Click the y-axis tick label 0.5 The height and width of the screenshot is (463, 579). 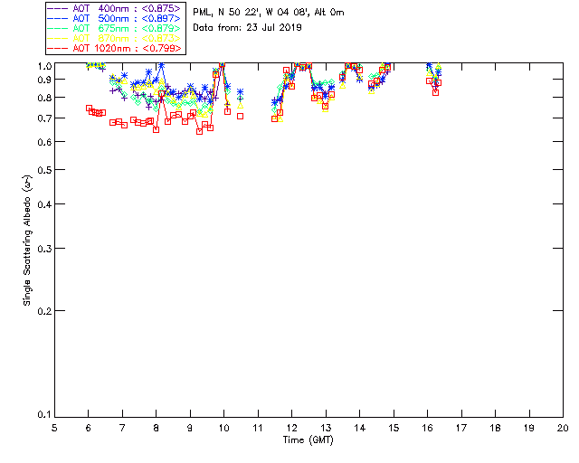click(x=42, y=171)
